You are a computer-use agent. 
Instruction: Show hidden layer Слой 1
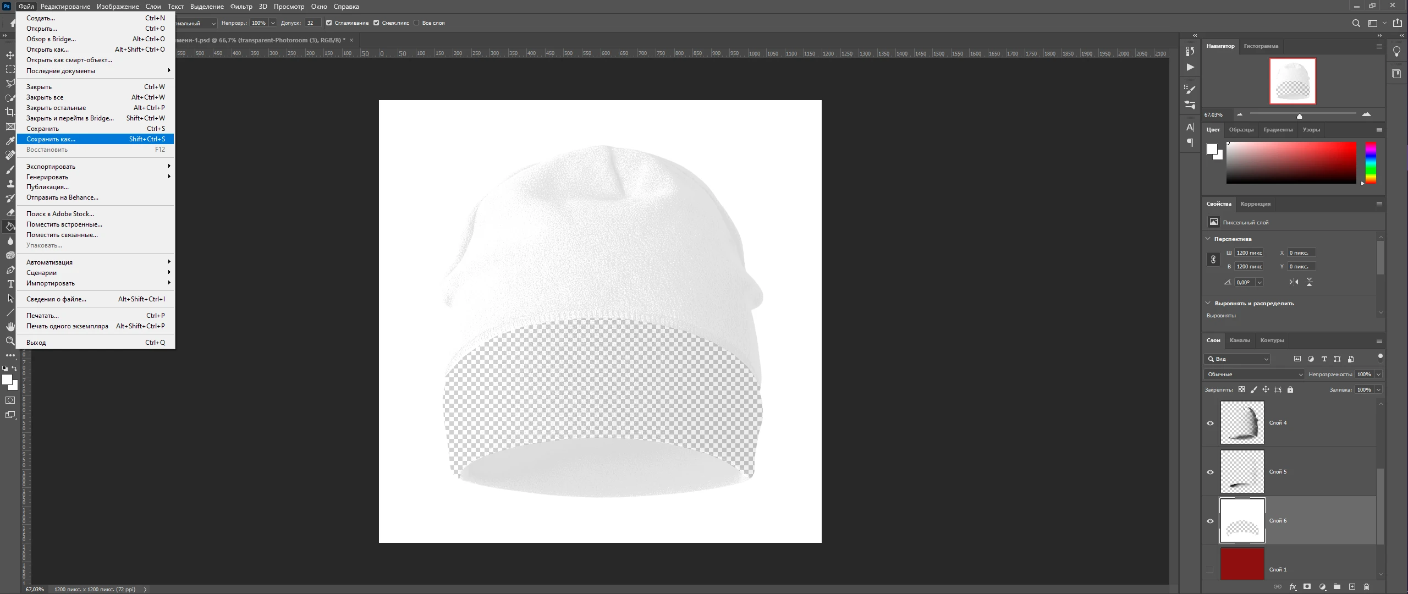click(x=1210, y=569)
